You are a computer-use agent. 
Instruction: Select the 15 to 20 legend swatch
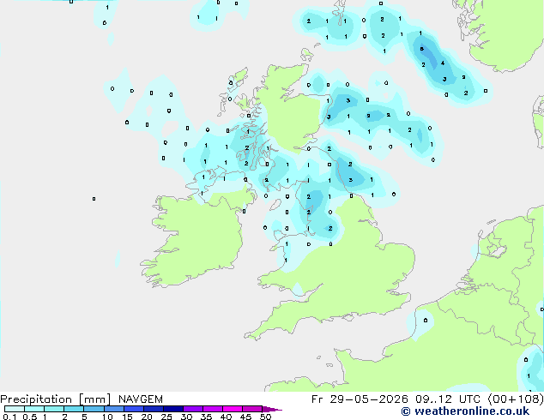coord(134,409)
